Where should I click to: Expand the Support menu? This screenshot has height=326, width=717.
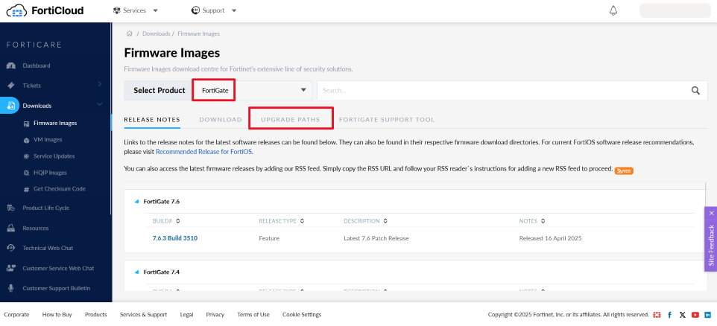pyautogui.click(x=214, y=10)
